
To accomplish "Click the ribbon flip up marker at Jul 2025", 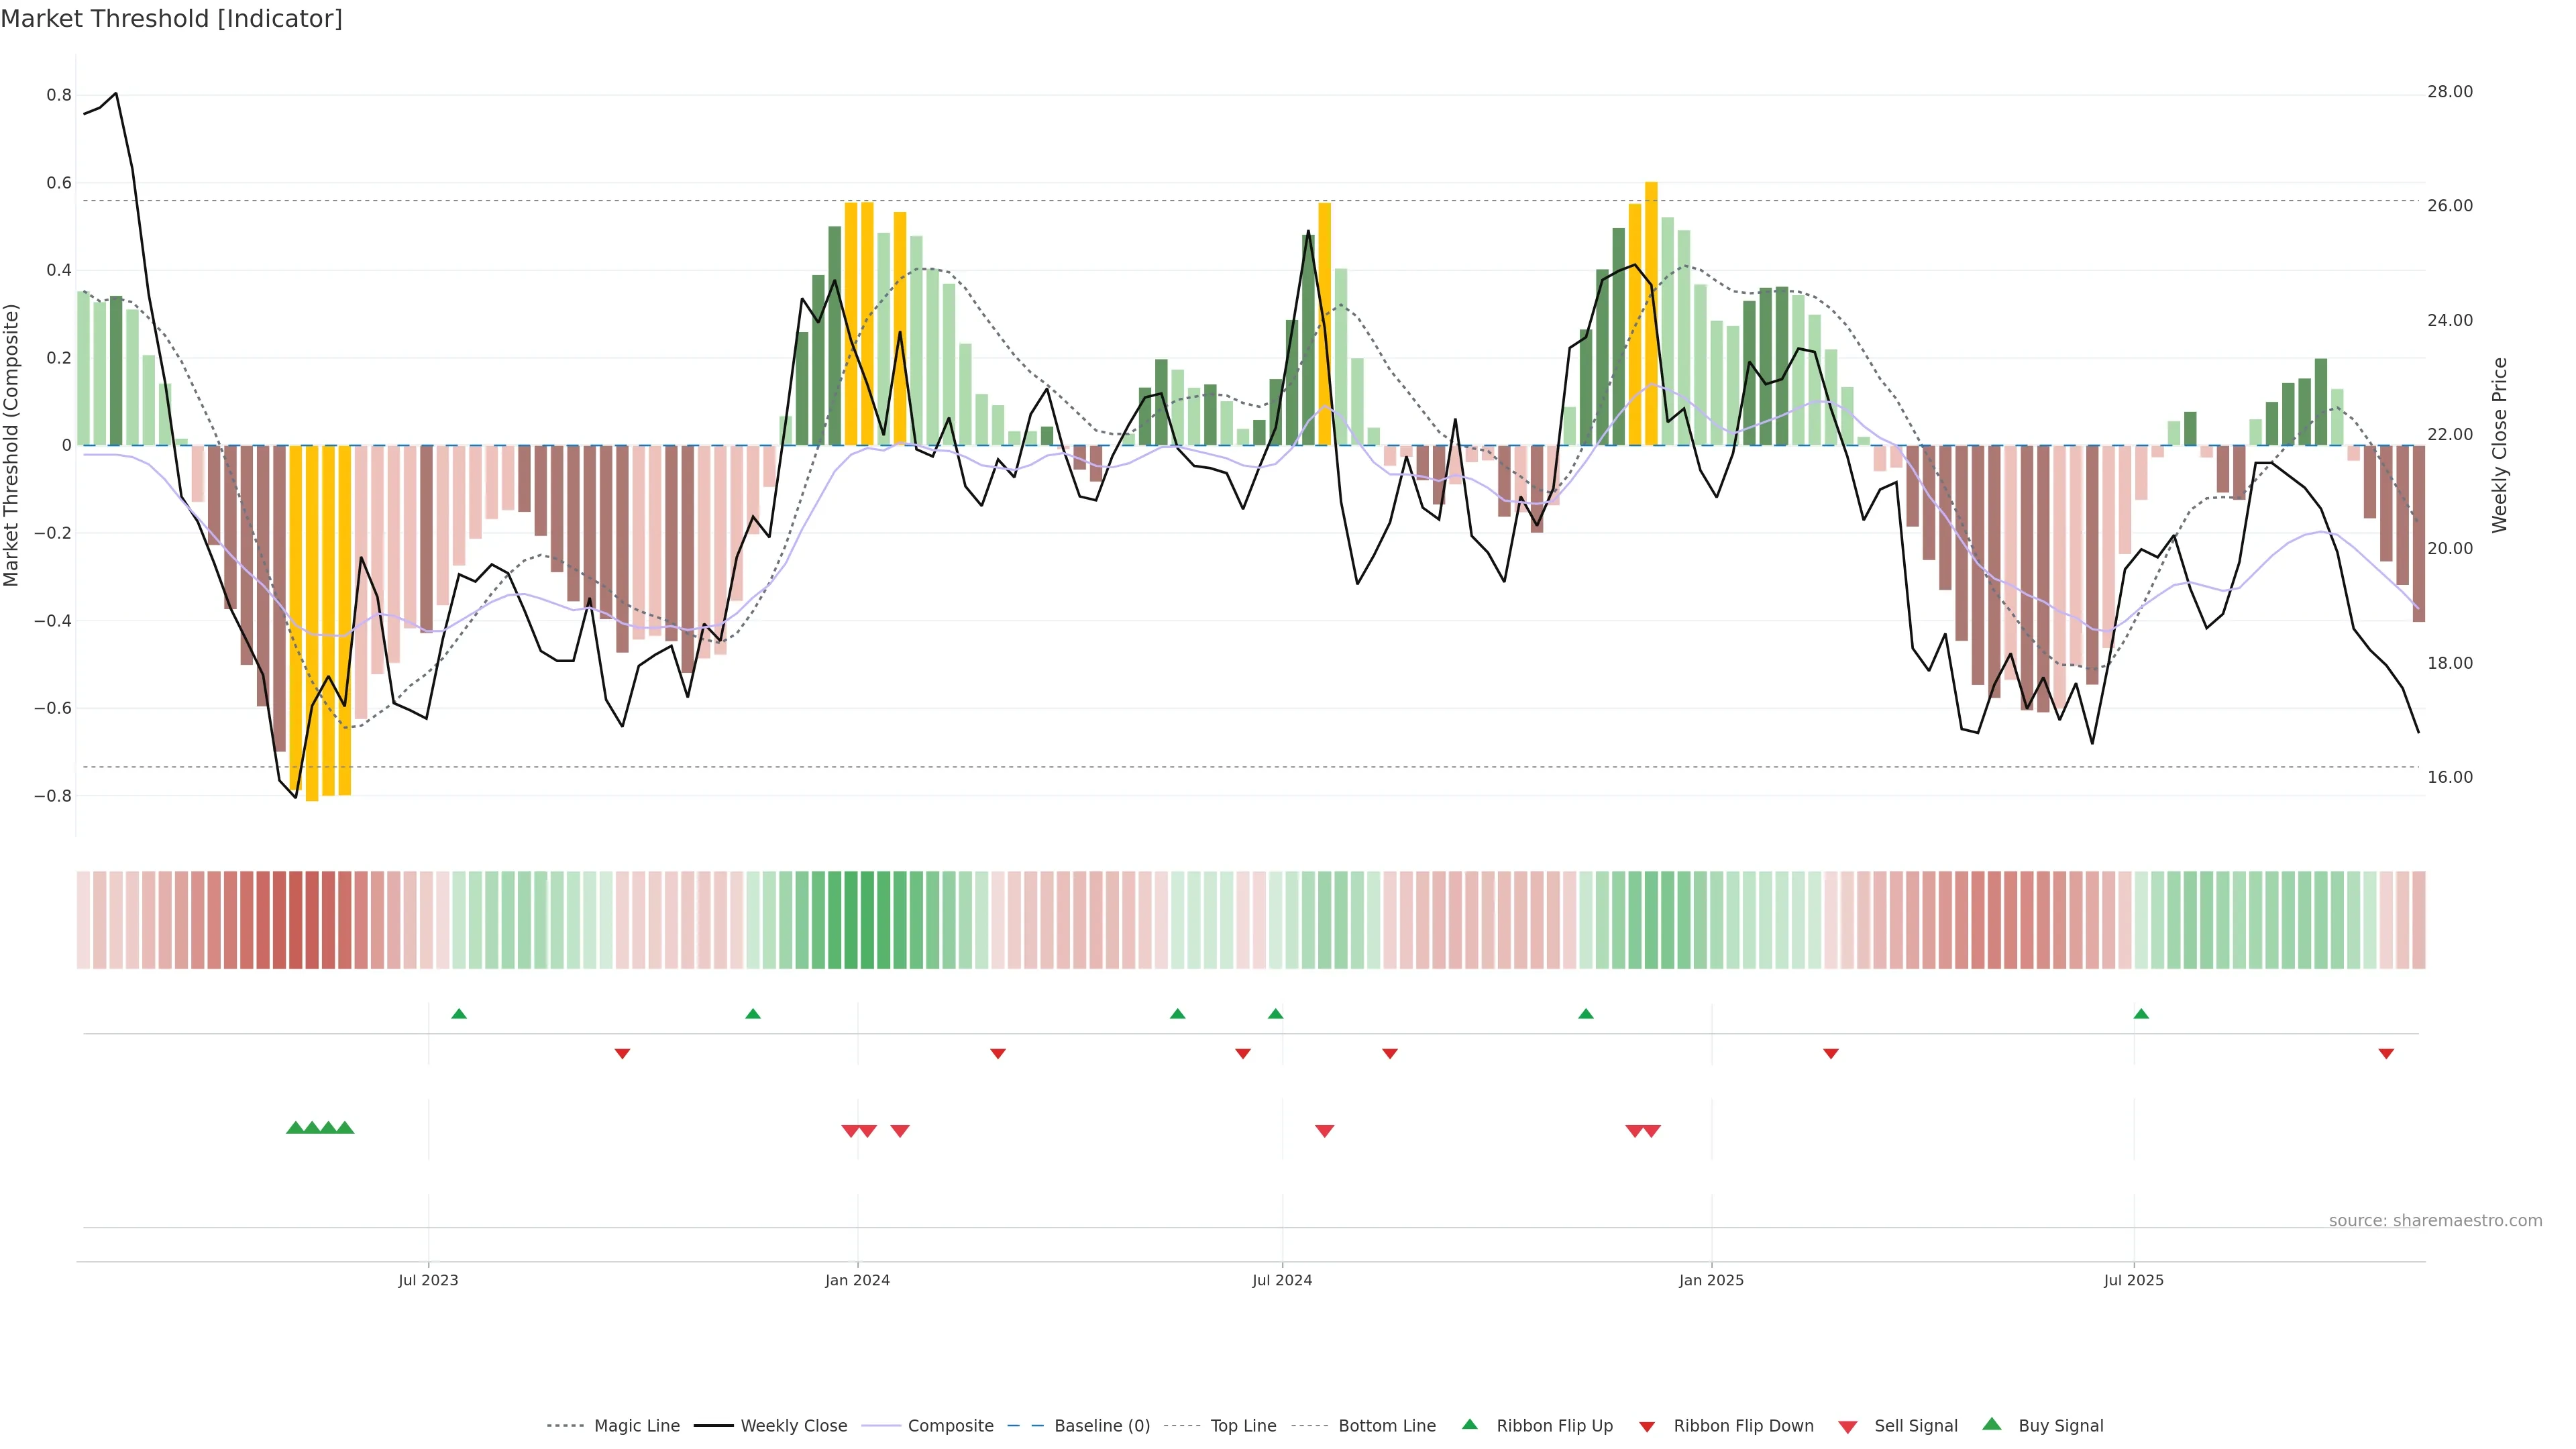I will 2141,1014.
